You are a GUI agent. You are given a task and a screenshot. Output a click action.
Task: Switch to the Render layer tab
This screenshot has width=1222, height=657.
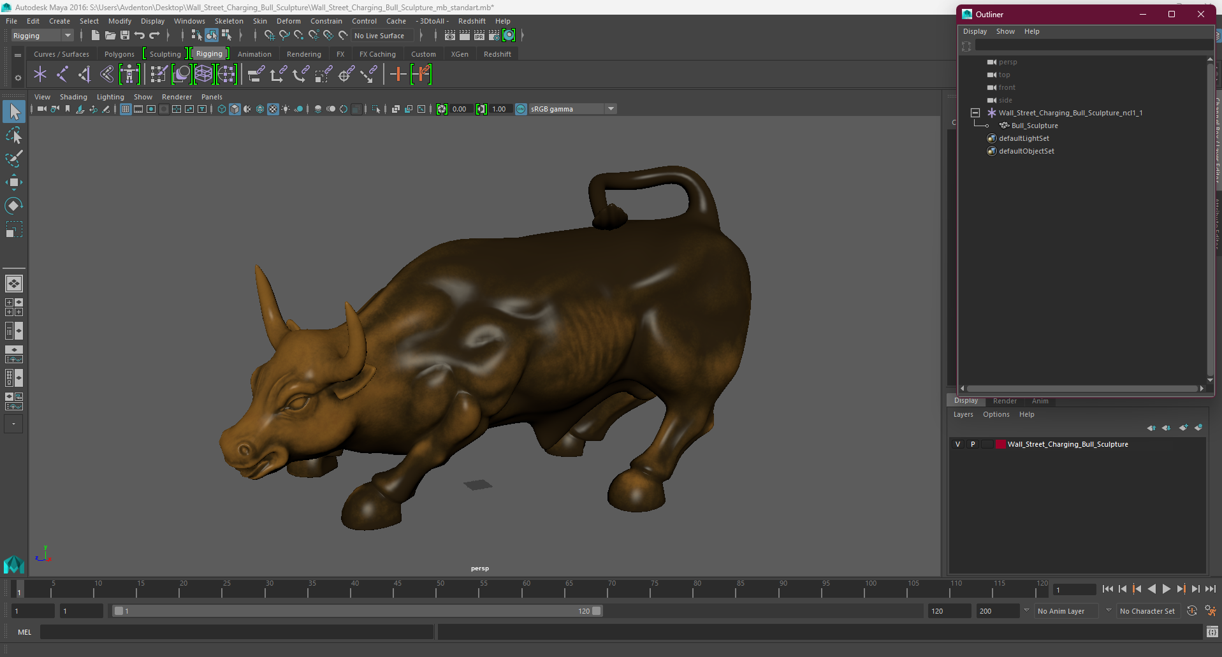click(x=1005, y=401)
